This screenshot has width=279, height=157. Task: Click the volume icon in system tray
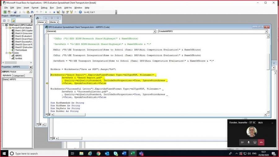pyautogui.click(x=249, y=154)
